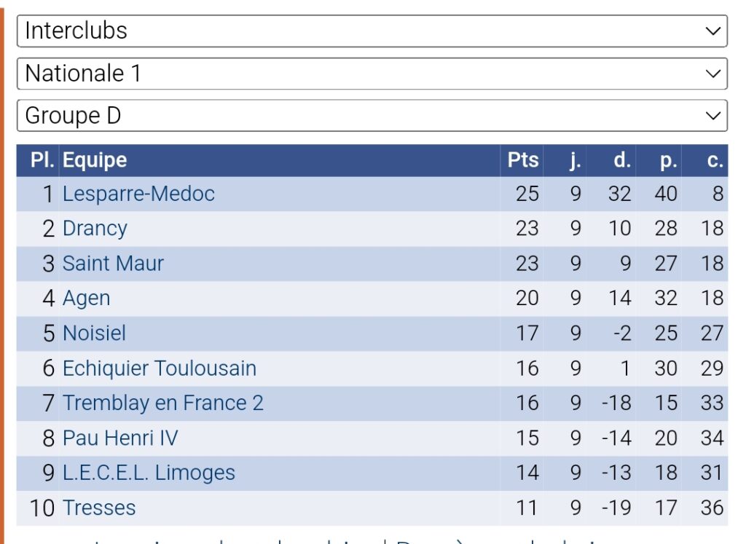
Task: Click the p. column header
Action: coord(668,160)
